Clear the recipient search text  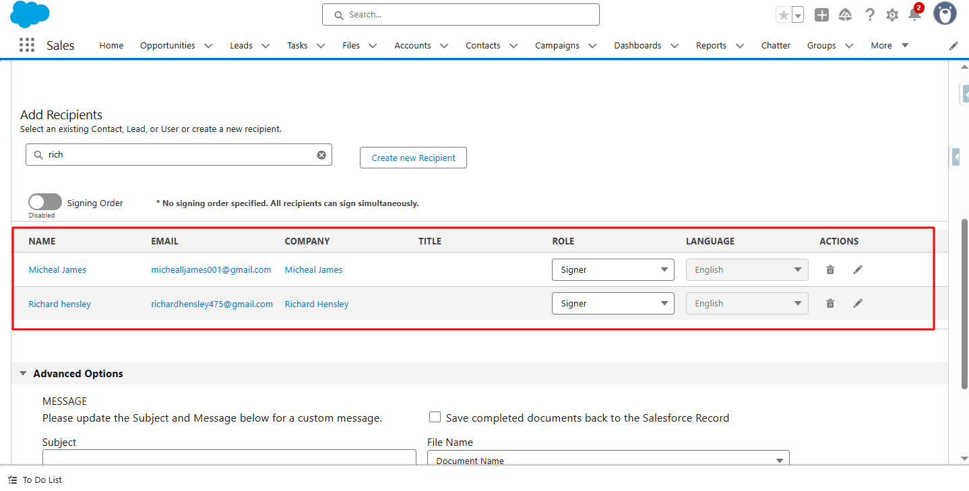[321, 155]
